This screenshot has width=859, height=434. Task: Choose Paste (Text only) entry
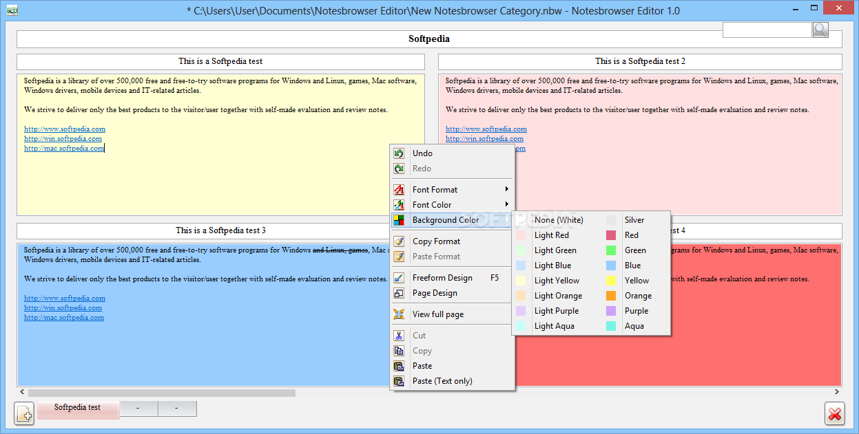[x=453, y=381]
